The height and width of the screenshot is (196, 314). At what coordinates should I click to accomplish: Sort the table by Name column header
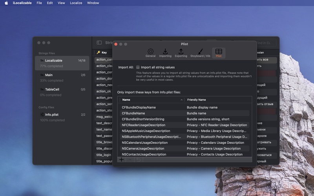(126, 100)
